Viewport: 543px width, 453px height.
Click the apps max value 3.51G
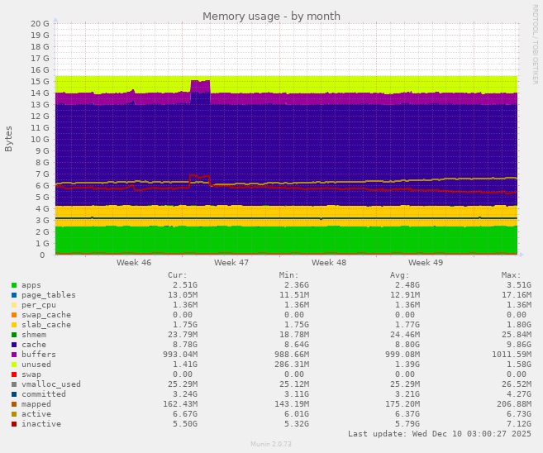click(519, 285)
